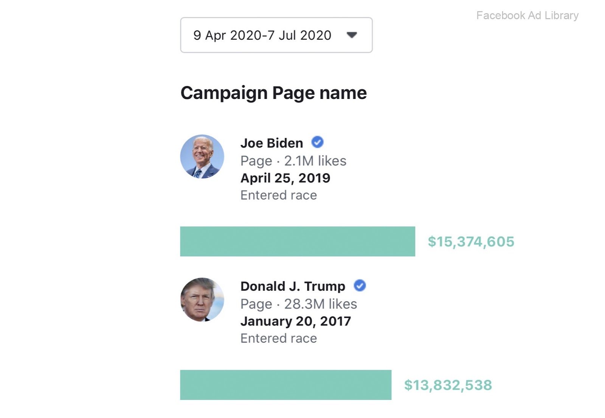Screen dimensions: 605x418
Task: Click the 2.1M likes text
Action: 315,161
